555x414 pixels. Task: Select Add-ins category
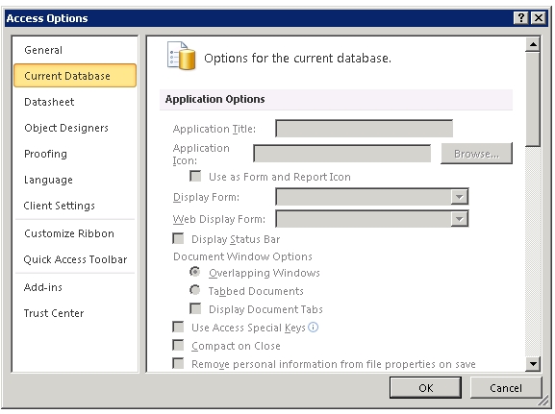(75, 287)
